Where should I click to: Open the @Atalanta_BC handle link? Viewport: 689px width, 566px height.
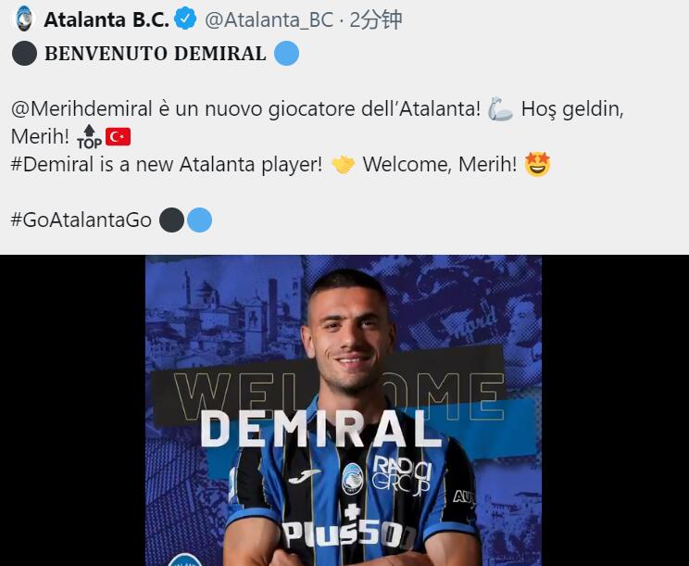269,20
